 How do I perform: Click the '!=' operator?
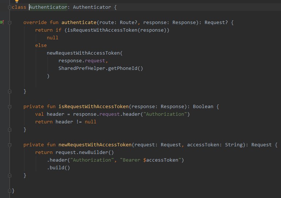[79, 122]
